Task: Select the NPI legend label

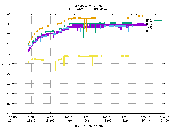Action: tap(150, 27)
